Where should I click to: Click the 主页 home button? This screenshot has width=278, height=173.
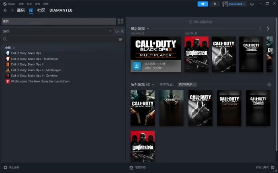click(x=59, y=21)
